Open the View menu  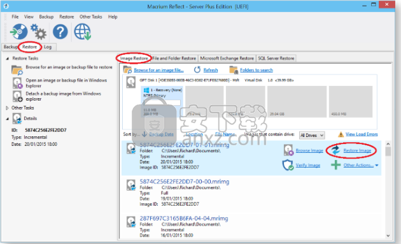29,17
